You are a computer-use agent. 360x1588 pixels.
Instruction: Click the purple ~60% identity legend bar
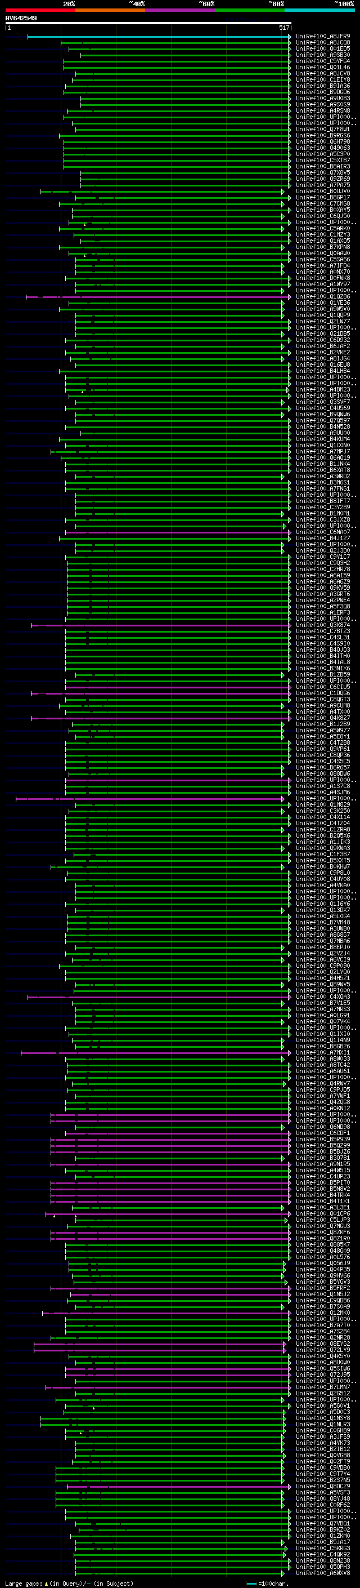(181, 10)
